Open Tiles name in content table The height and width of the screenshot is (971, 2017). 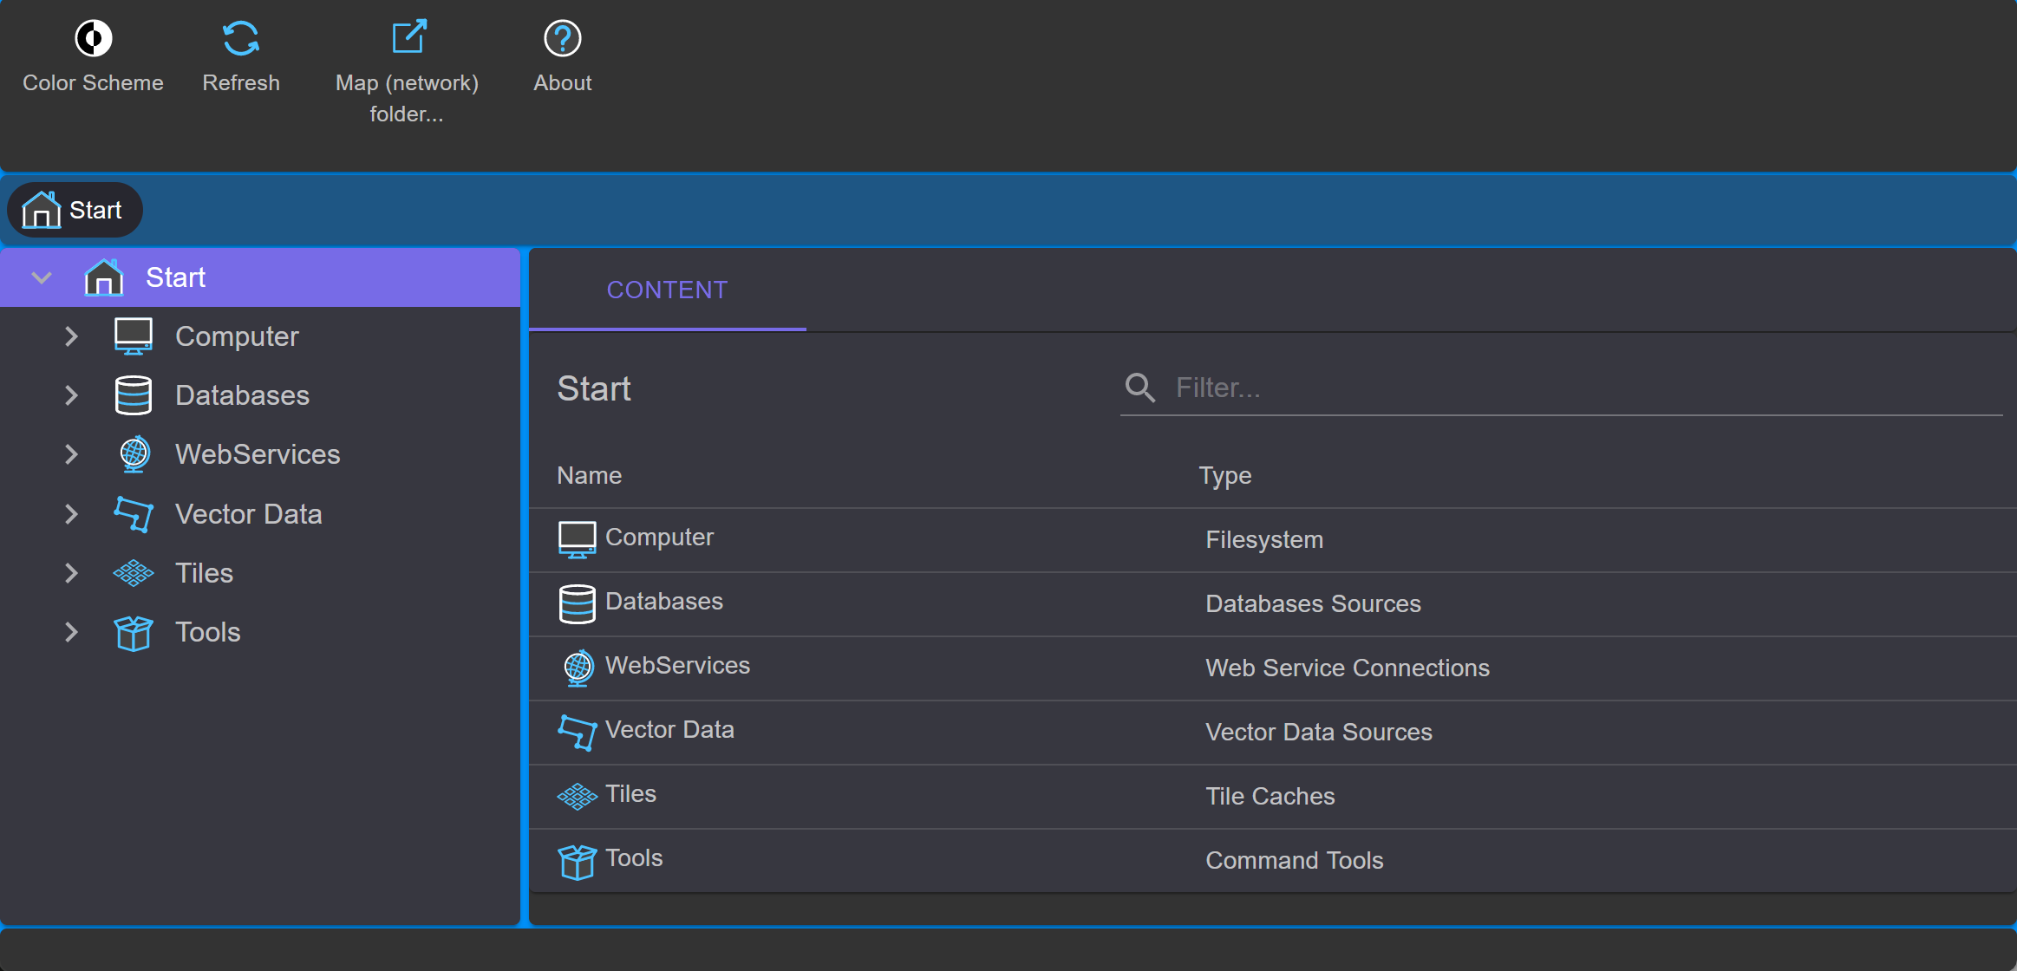click(x=630, y=794)
